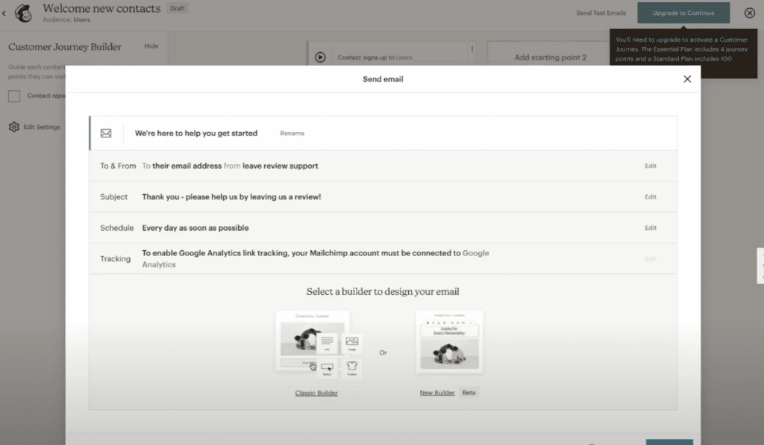Click Send Test Emails
Screen dimensions: 764x445
(601, 13)
